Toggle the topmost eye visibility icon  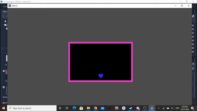point(193,25)
